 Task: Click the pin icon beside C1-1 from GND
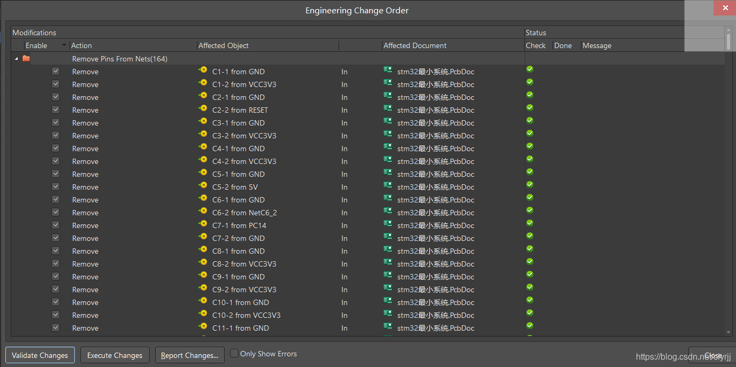coord(203,70)
